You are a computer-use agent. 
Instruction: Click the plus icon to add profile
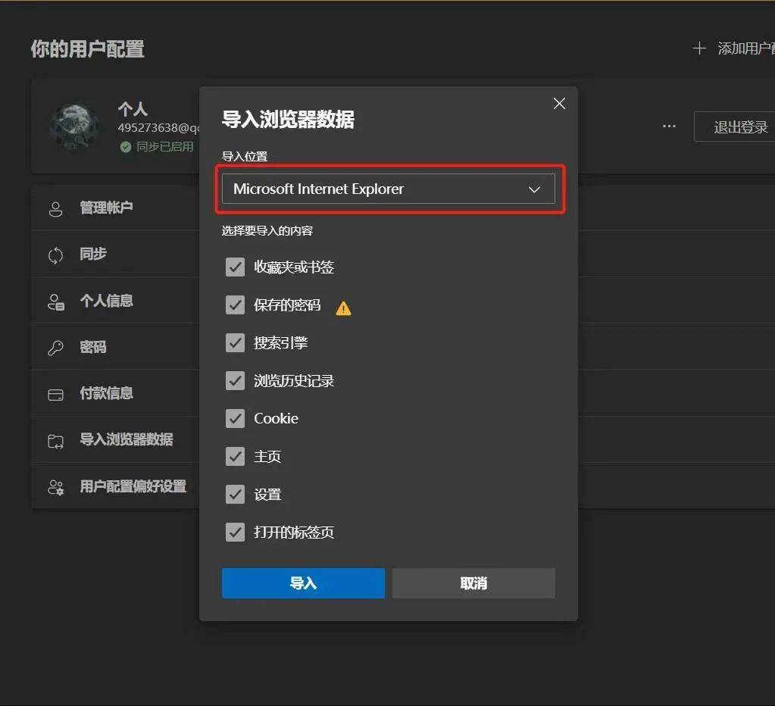point(699,48)
